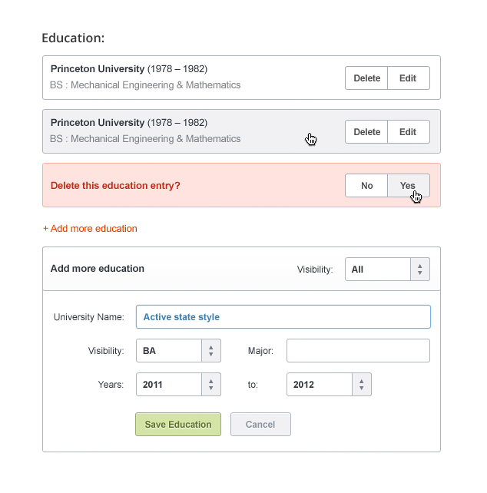487x493 pixels.
Task: Click the arrows icon on 2011 select
Action: [211, 384]
